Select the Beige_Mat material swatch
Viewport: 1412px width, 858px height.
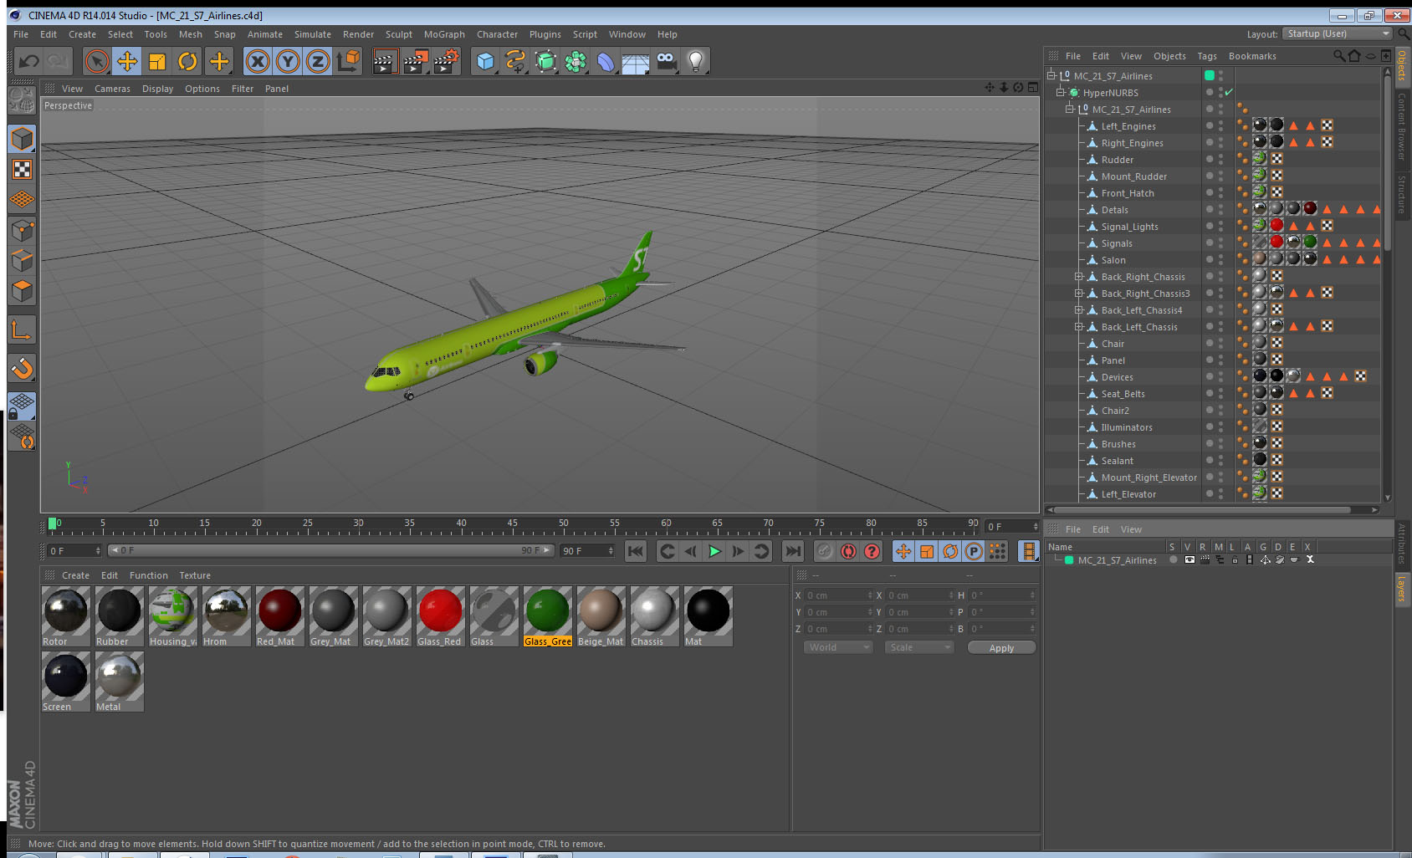click(601, 615)
